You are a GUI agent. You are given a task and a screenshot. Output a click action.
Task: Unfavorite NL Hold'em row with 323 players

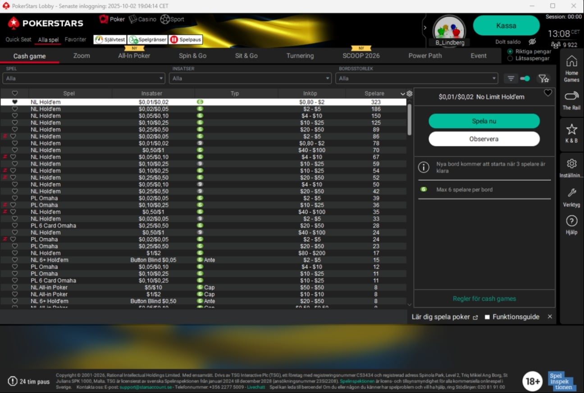[14, 102]
